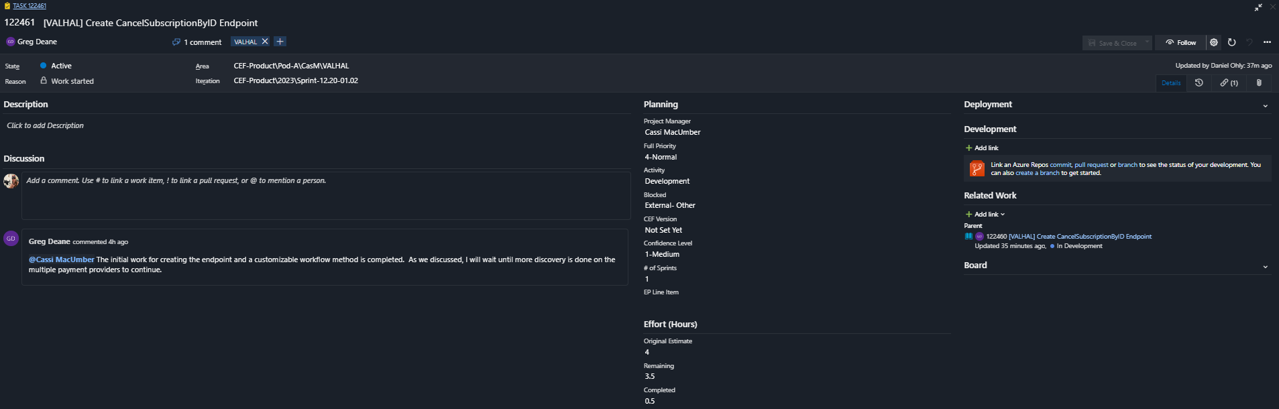Remove the VALHAL tag with X
Image resolution: width=1279 pixels, height=409 pixels.
point(265,42)
